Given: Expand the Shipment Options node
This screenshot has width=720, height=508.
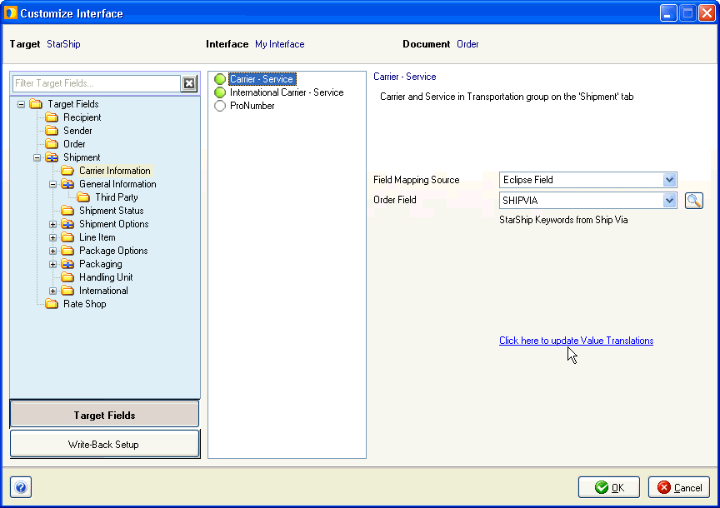Looking at the screenshot, I should (x=52, y=224).
